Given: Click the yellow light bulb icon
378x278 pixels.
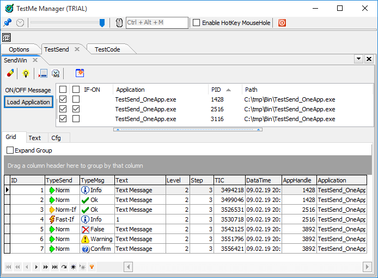Looking at the screenshot, I should [x=25, y=73].
